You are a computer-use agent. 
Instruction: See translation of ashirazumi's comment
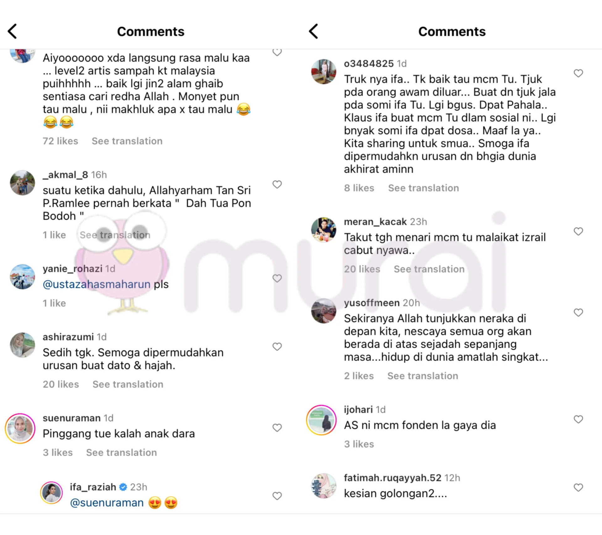128,384
